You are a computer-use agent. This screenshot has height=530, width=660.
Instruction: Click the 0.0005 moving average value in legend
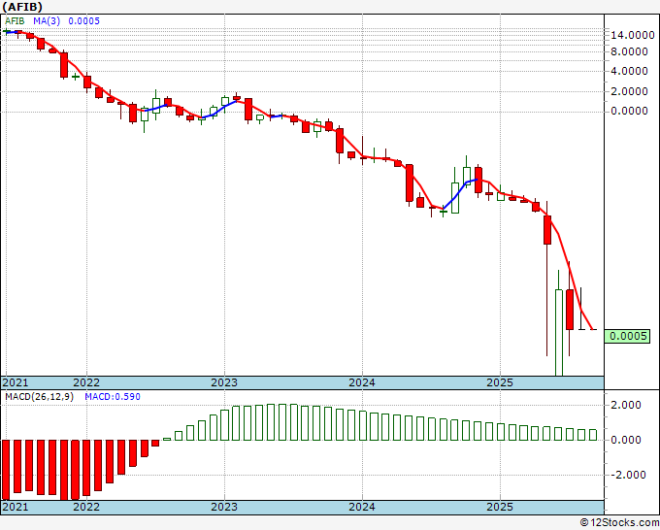pyautogui.click(x=83, y=21)
